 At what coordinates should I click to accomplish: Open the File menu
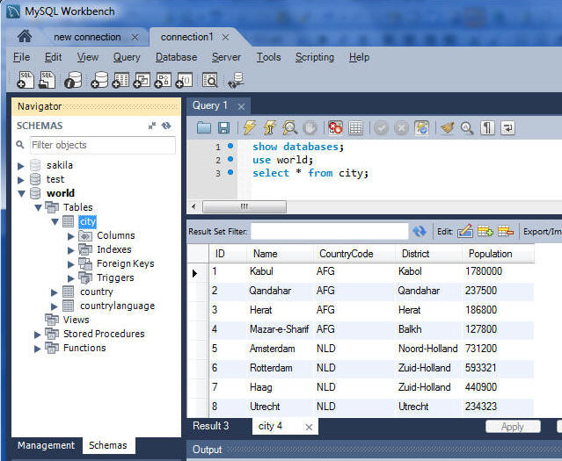pyautogui.click(x=21, y=57)
